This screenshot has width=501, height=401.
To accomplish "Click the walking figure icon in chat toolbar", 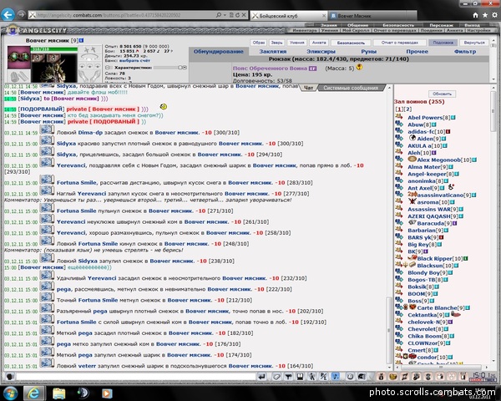I will pos(311,377).
